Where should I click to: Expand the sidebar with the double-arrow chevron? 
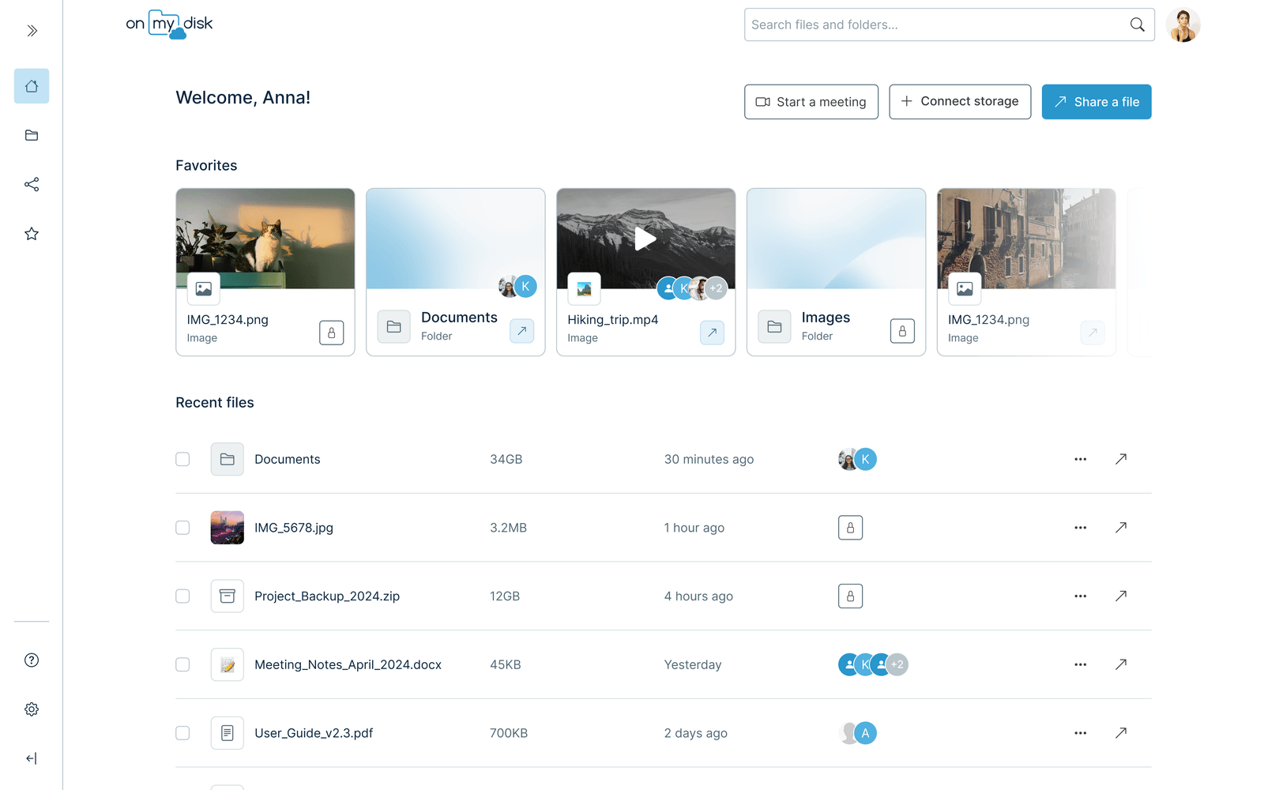tap(32, 30)
